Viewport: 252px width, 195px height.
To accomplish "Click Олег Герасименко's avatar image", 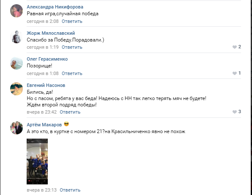I will tap(16, 63).
